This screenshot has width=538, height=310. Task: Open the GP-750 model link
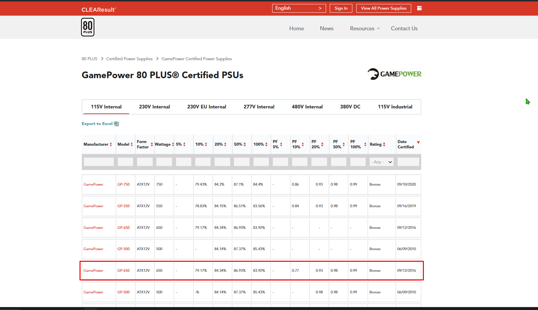[123, 184]
